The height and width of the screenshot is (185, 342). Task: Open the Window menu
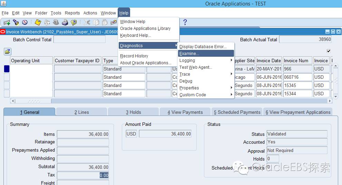[108, 13]
